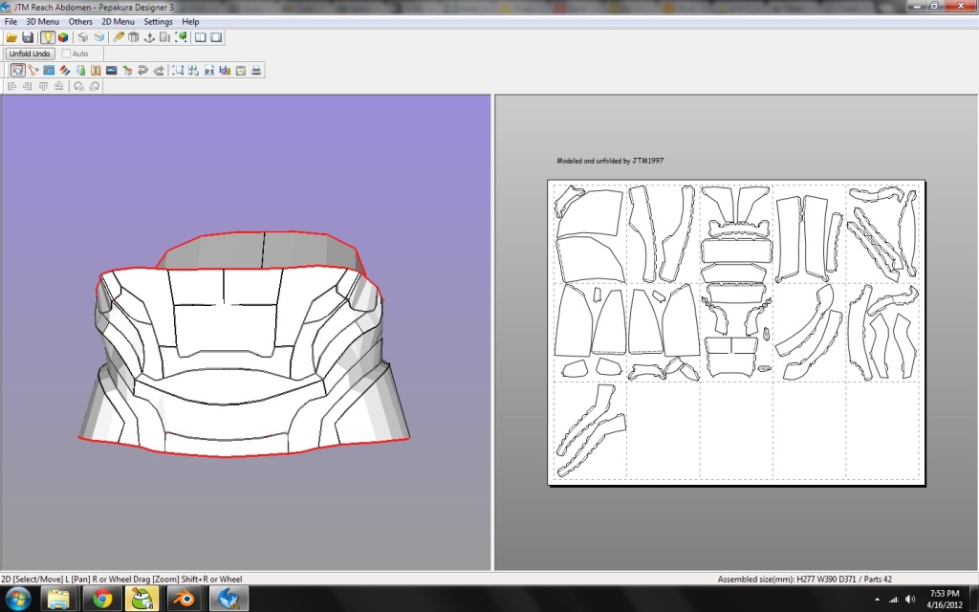The image size is (979, 612).
Task: Toggle the light bulb lighting icon
Action: 47,37
